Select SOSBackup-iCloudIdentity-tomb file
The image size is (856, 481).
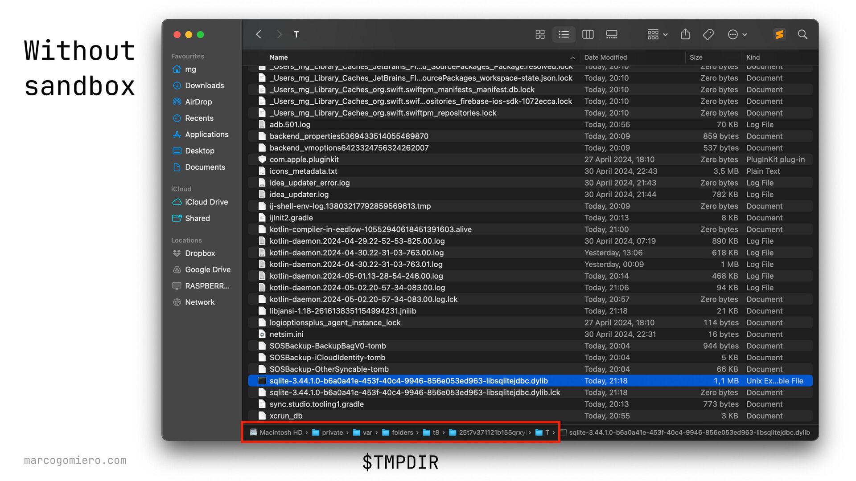pos(530,358)
